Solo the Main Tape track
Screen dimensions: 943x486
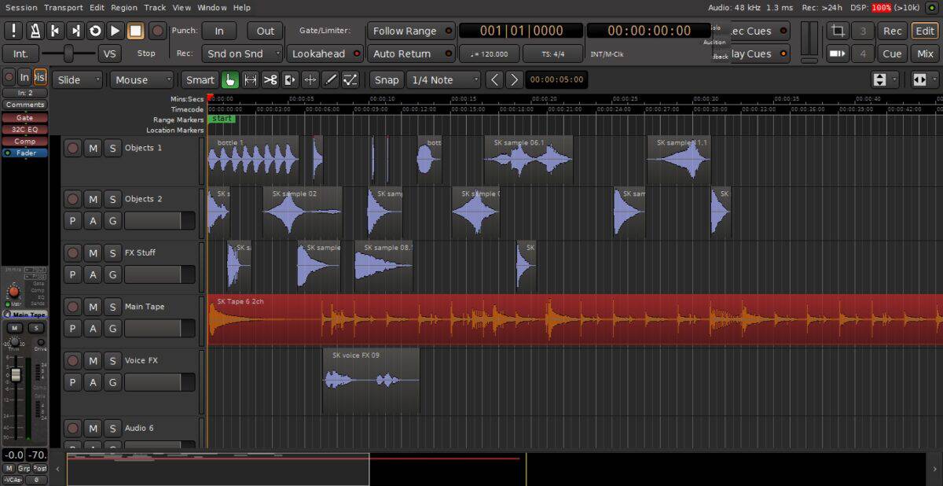pos(112,307)
